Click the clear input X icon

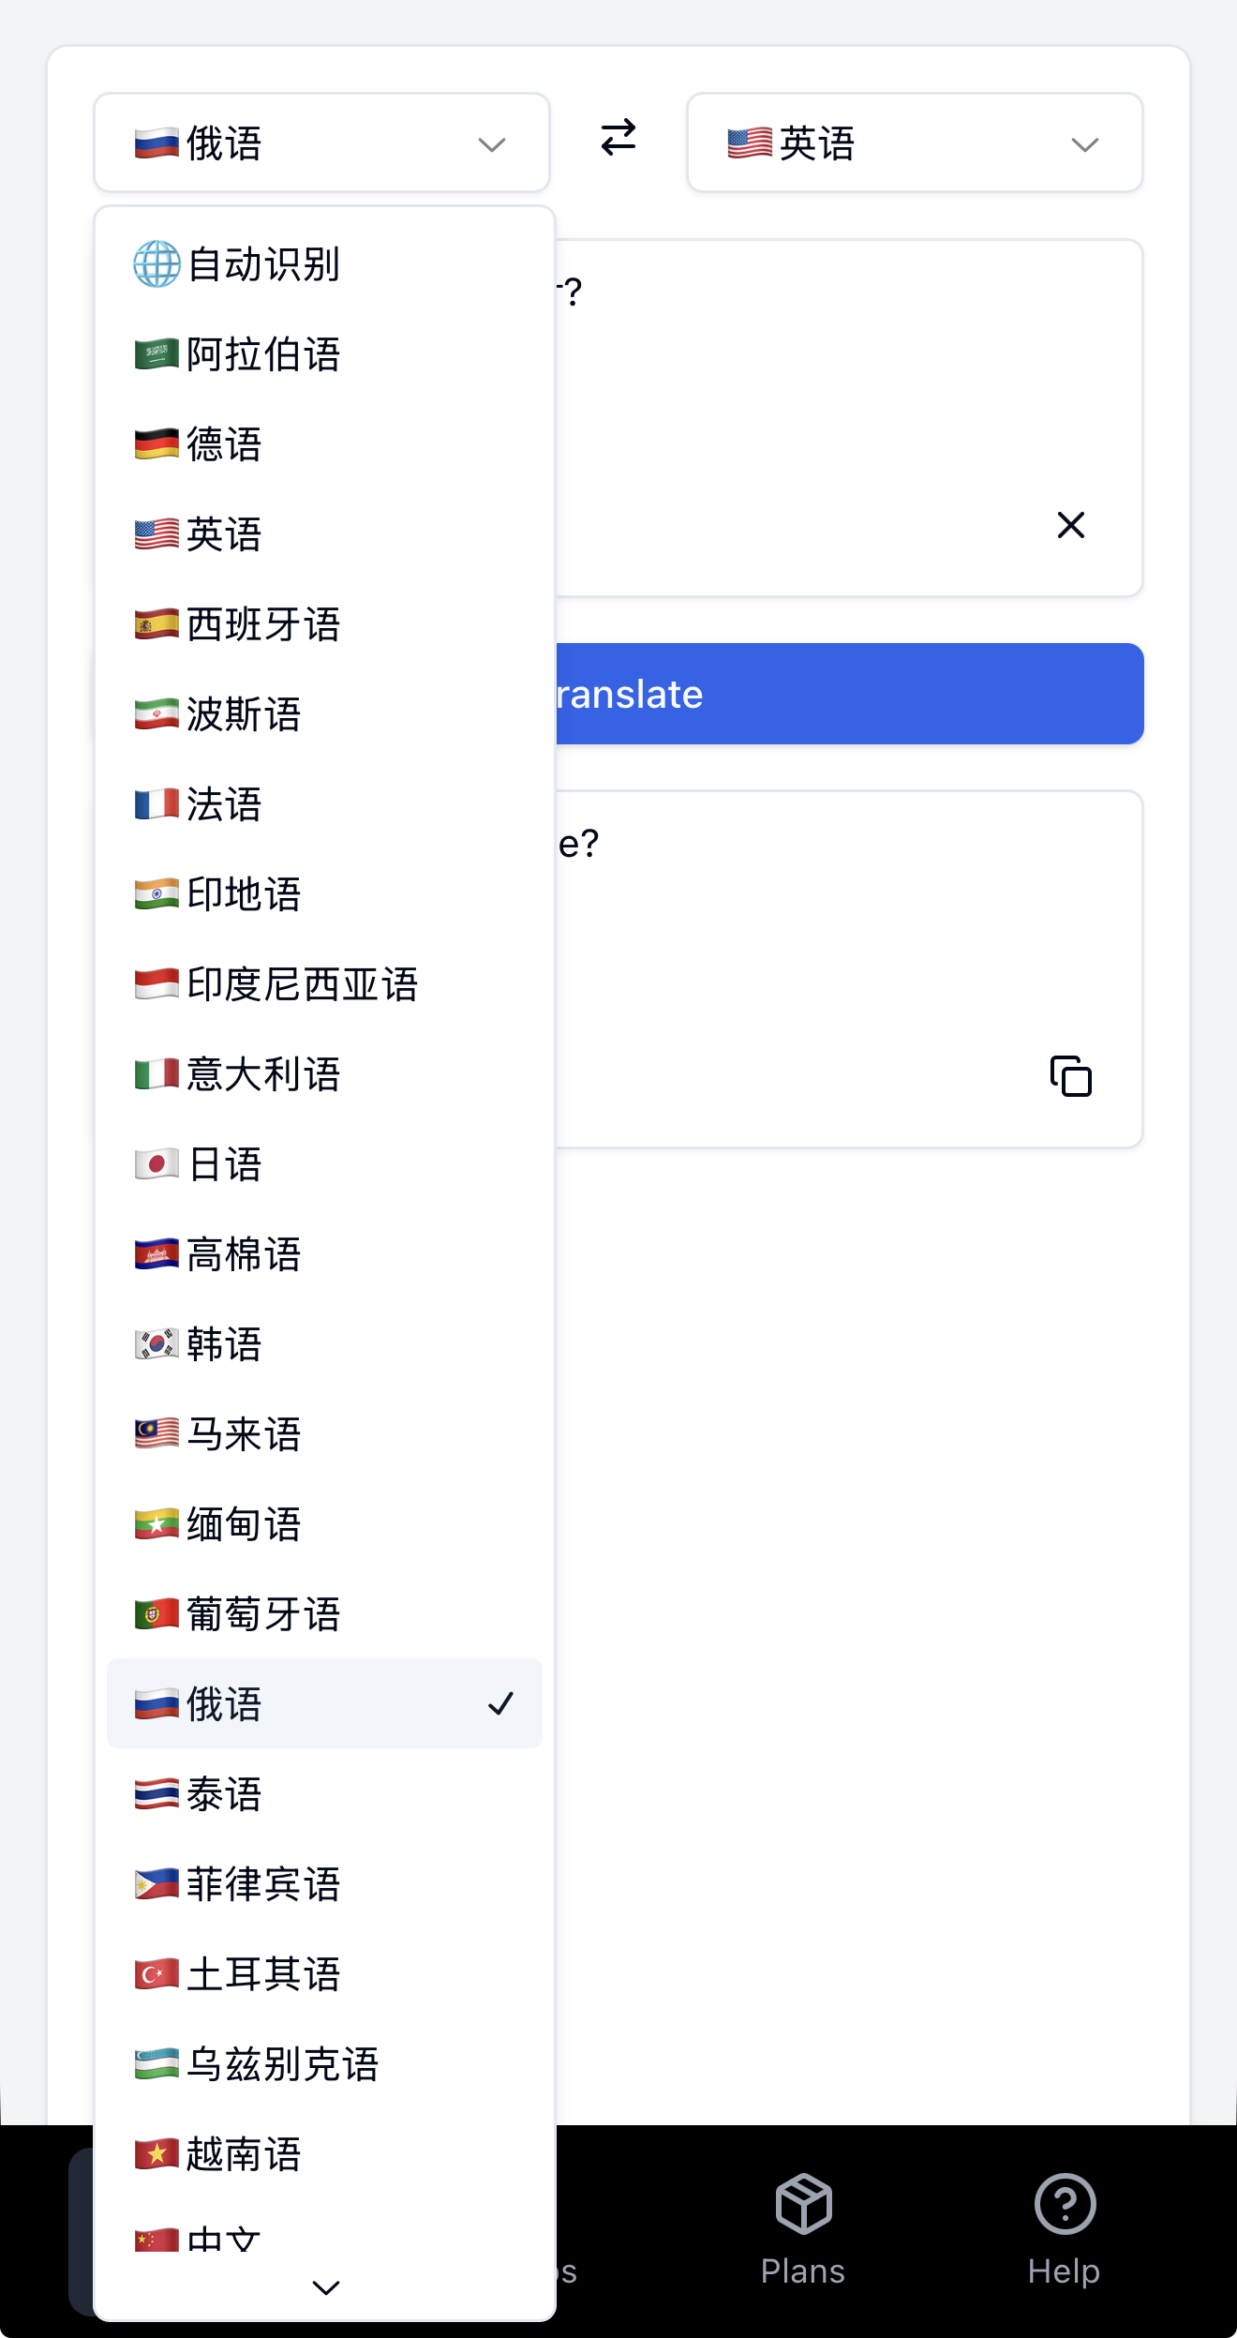tap(1070, 525)
